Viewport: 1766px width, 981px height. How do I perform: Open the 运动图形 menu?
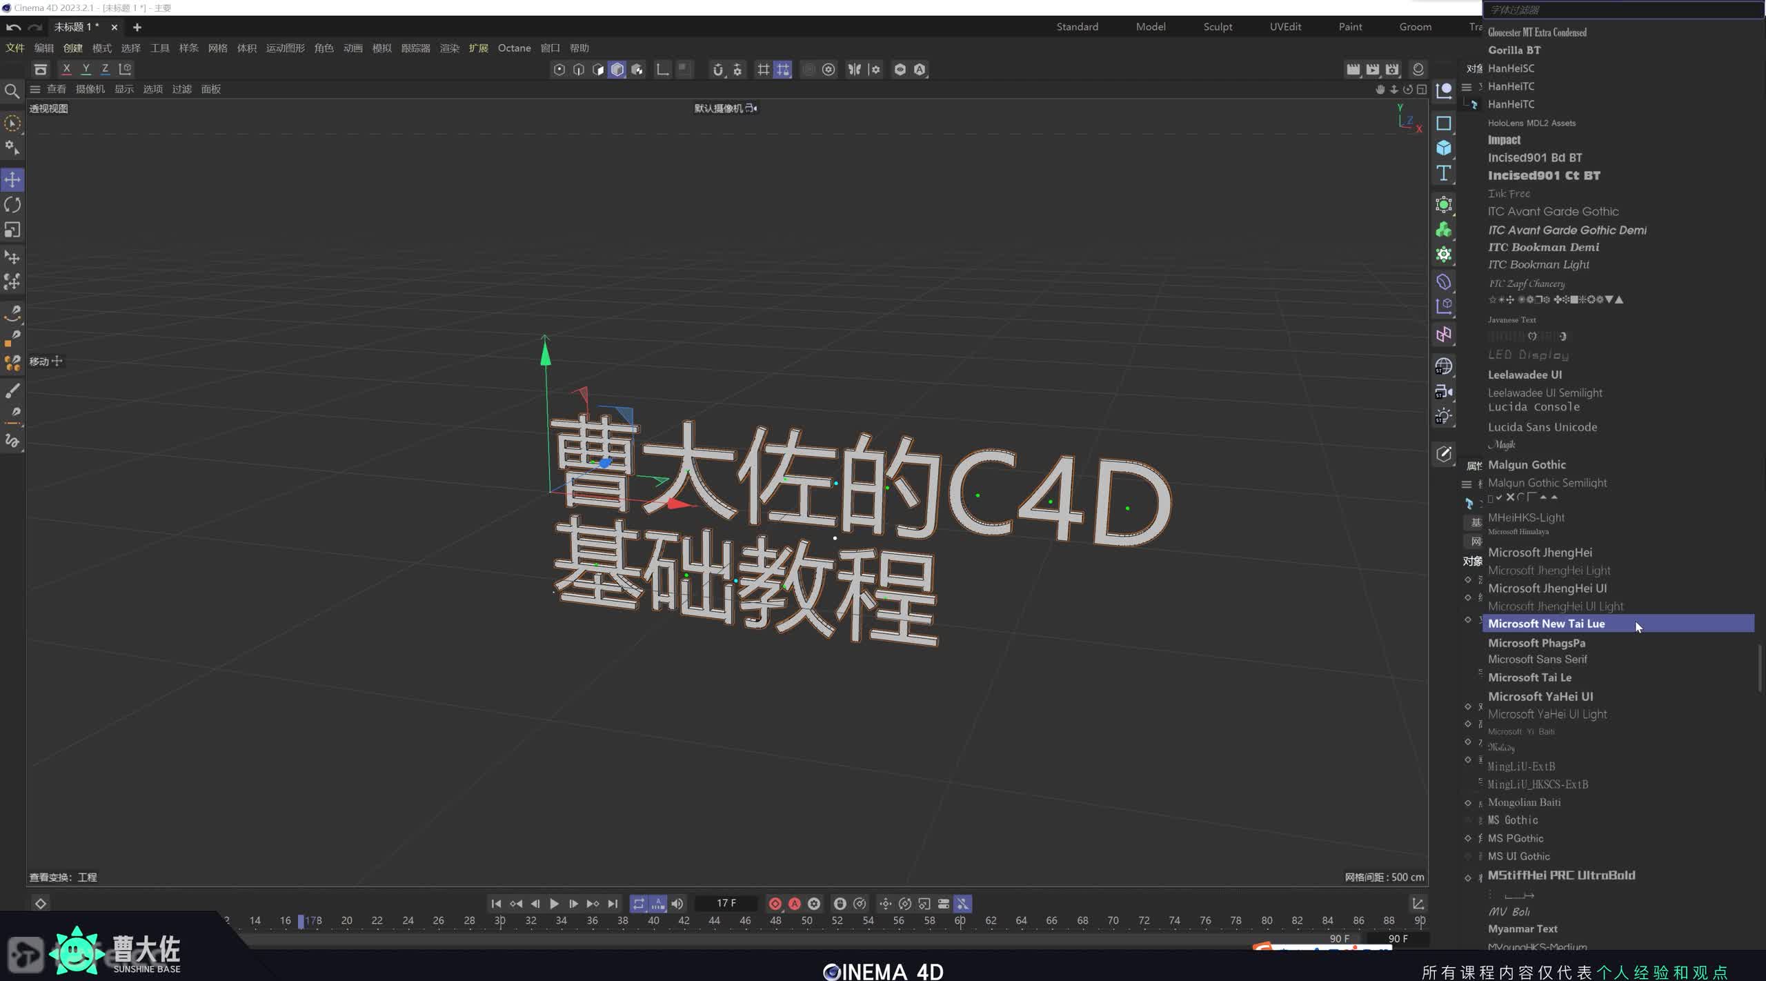click(285, 48)
